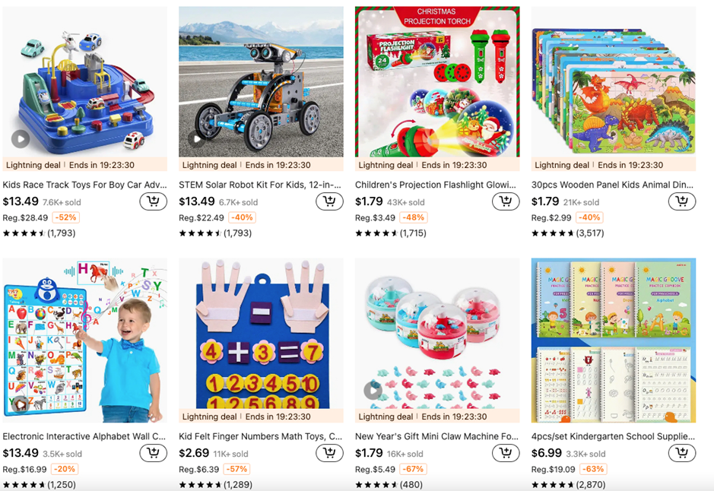Open New Year's Gift Mini Claw Machine title

click(x=436, y=436)
